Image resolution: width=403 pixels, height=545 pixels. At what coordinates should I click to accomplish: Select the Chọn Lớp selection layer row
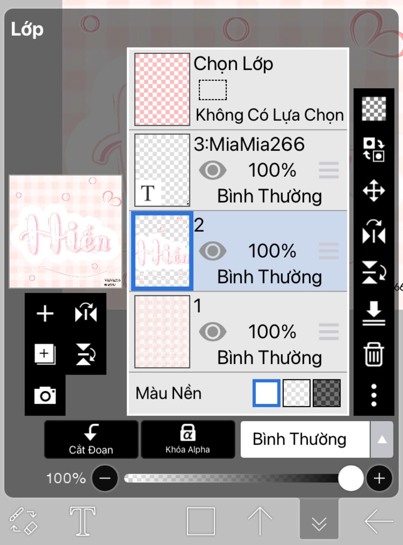[238, 89]
